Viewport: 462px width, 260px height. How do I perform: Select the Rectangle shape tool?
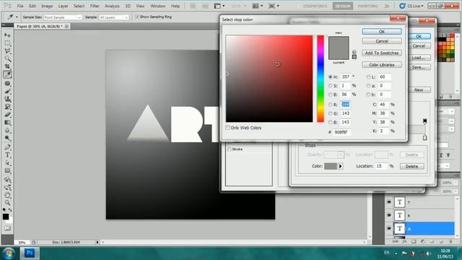coord(7,170)
